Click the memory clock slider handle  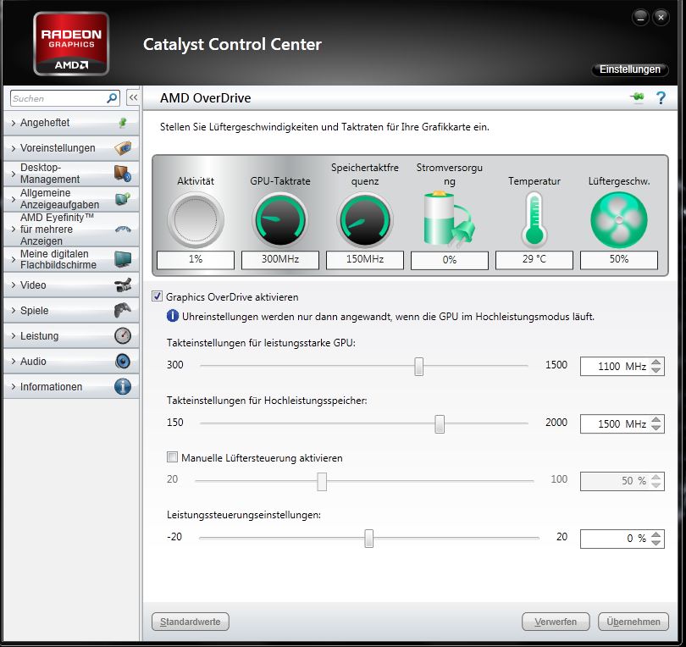point(440,424)
